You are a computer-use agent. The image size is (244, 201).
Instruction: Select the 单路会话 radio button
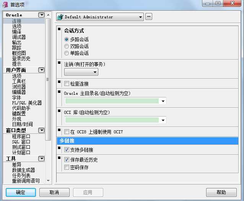pyautogui.click(x=67, y=53)
